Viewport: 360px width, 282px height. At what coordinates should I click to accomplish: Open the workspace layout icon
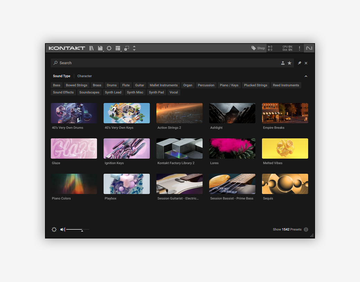[118, 48]
